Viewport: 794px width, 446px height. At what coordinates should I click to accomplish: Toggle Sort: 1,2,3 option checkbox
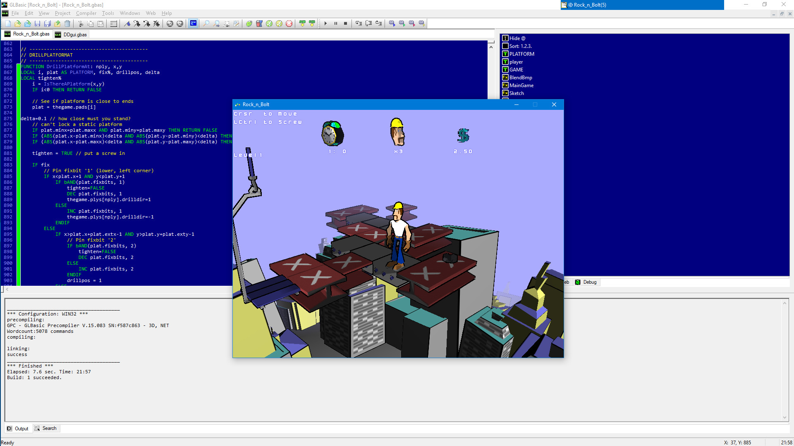point(505,46)
